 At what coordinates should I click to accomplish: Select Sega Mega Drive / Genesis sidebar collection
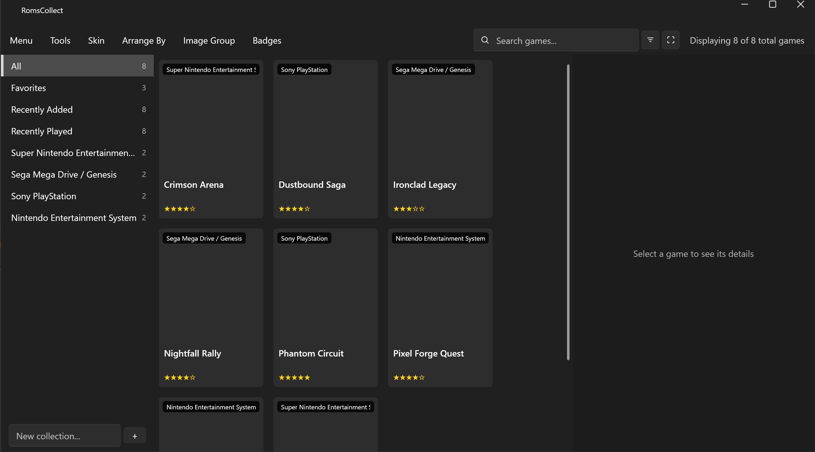[77, 174]
